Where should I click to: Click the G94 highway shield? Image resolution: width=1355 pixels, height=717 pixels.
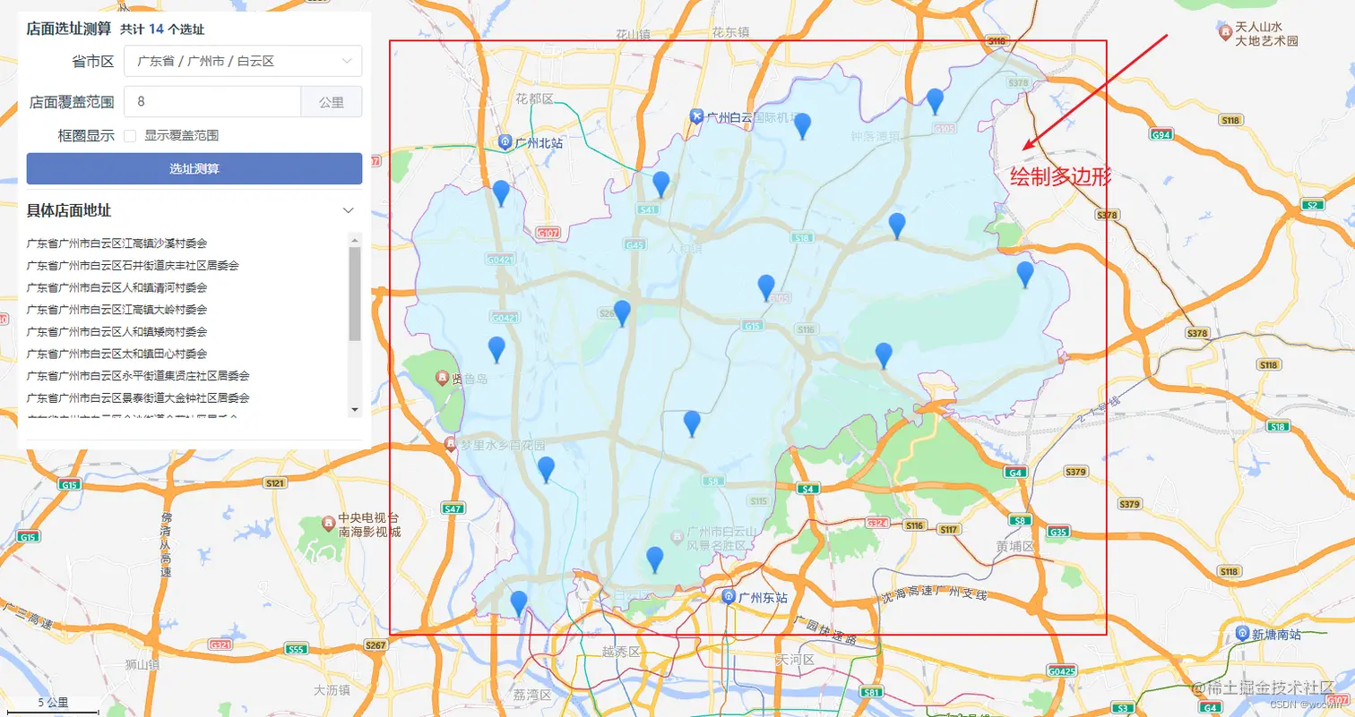click(1161, 134)
